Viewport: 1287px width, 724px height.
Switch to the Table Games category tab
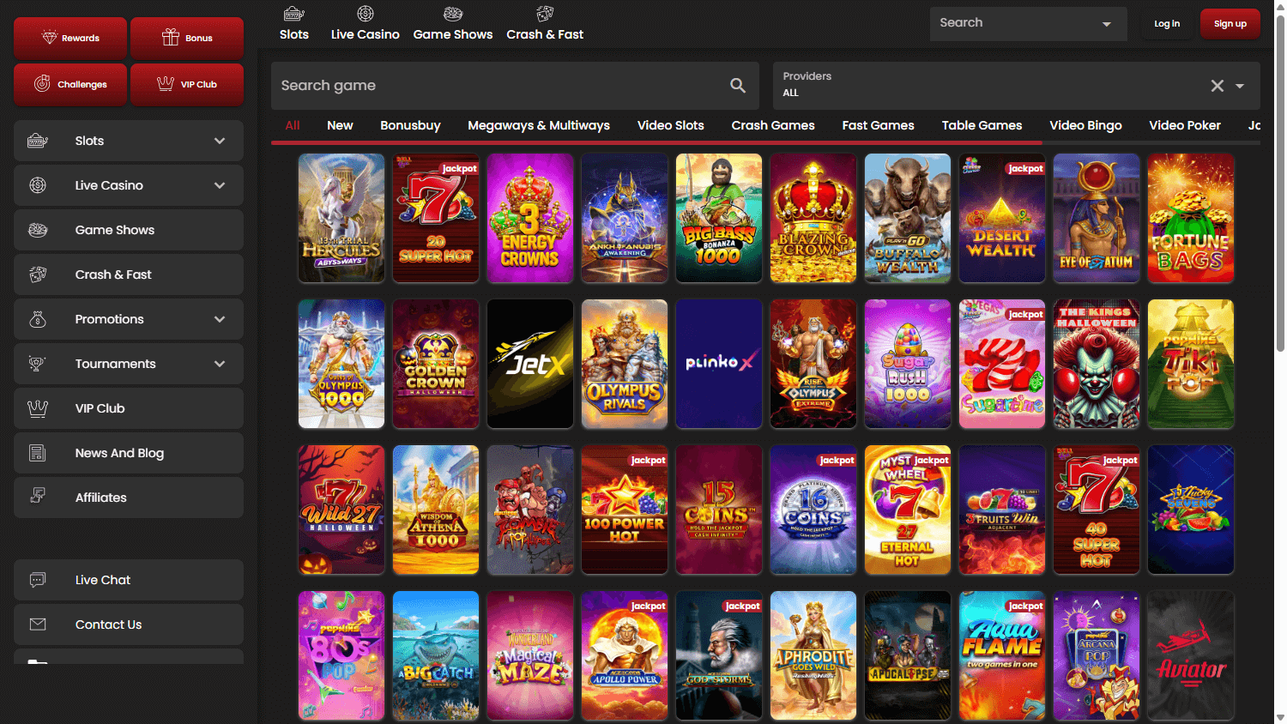[x=982, y=125]
